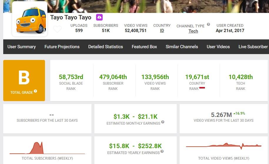The image size is (269, 164).
Task: Open the User Summary tab
Action: click(x=22, y=47)
